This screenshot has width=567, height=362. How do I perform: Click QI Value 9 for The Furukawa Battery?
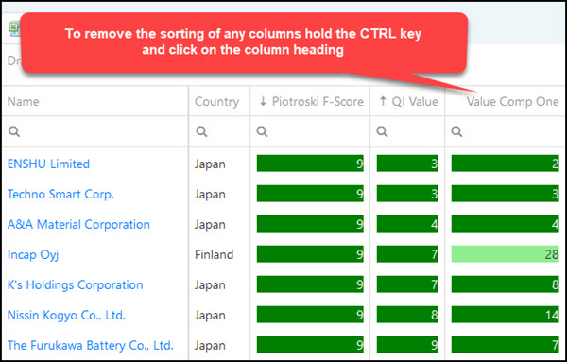tap(407, 345)
